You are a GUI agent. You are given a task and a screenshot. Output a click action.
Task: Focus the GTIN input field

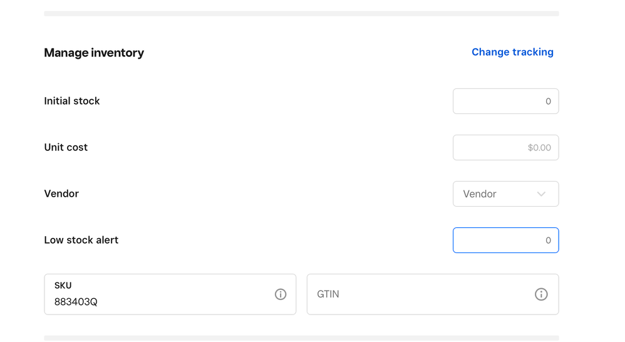pos(420,294)
